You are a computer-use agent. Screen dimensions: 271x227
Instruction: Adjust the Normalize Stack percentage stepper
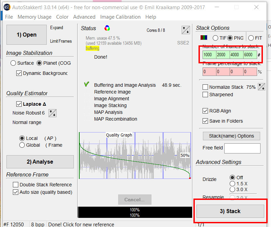[x=261, y=87]
